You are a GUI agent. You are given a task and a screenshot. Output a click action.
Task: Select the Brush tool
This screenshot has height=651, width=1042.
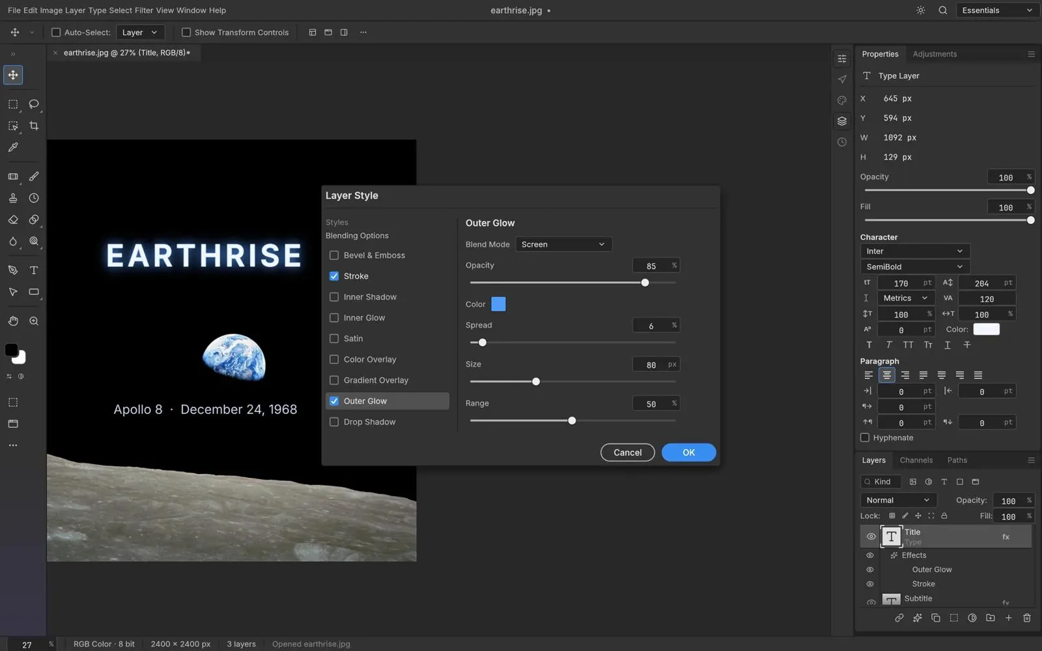coord(34,176)
